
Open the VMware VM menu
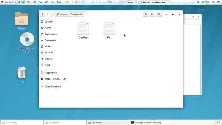[46, 2]
